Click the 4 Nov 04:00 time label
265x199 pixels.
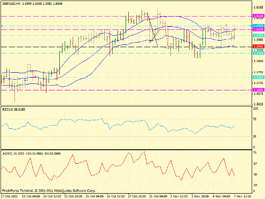[x=222, y=196]
